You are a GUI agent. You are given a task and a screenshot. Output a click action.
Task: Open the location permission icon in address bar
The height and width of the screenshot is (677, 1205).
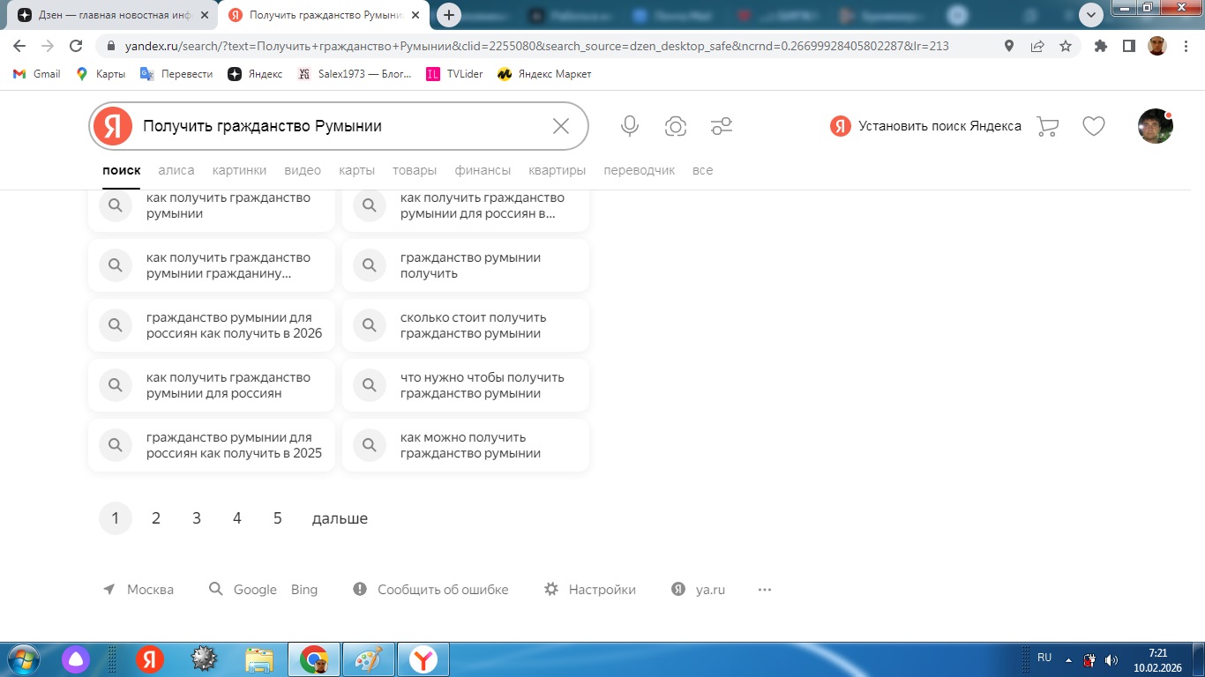click(x=1009, y=46)
